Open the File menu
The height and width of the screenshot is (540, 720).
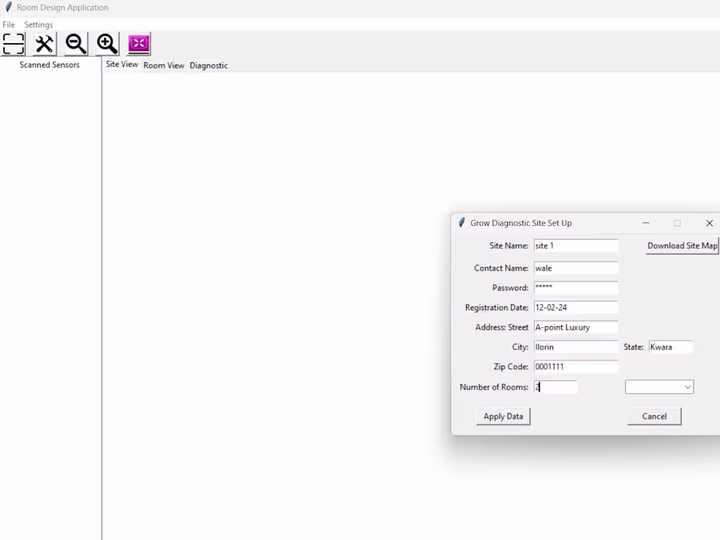[x=9, y=25]
